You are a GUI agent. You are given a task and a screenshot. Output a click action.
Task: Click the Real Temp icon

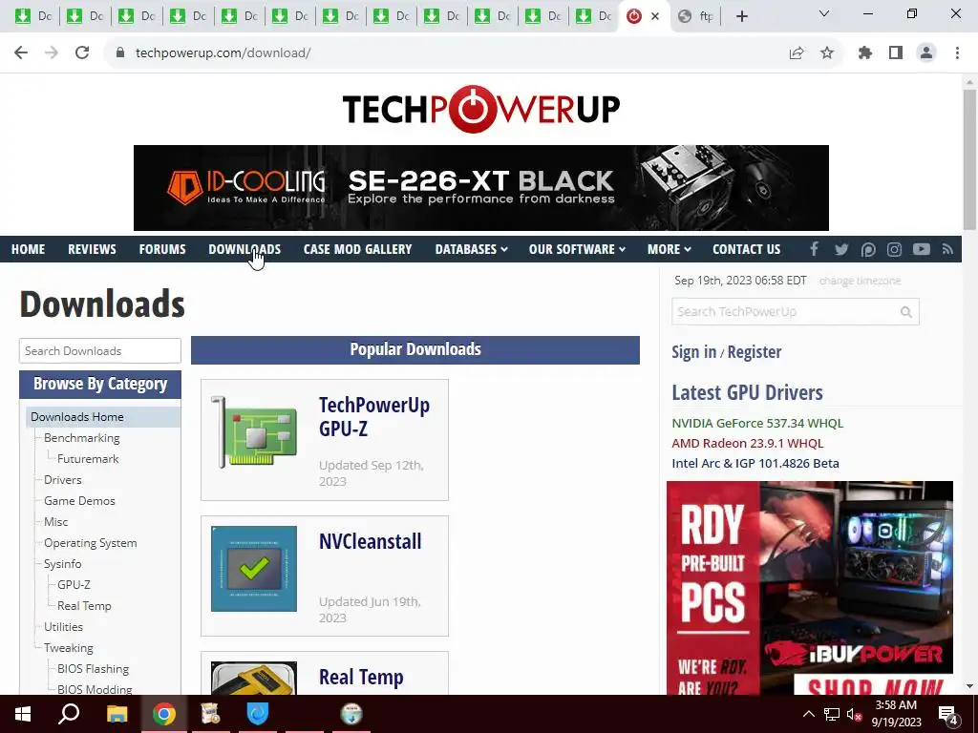coord(254,679)
